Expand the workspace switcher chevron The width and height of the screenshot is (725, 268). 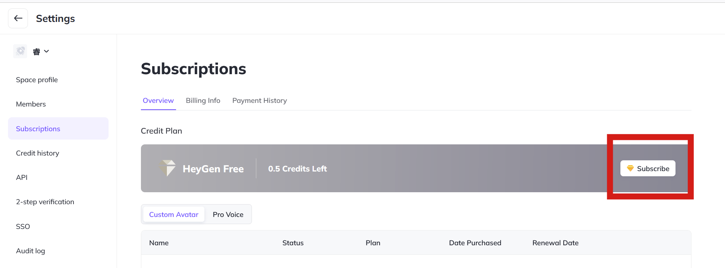point(46,51)
